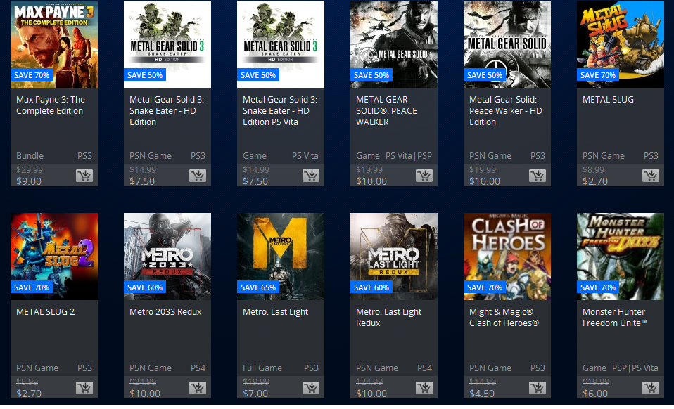Click the 'Metro: Last Light Redux' title text
Viewport: 674px width, 409px height.
pos(388,317)
